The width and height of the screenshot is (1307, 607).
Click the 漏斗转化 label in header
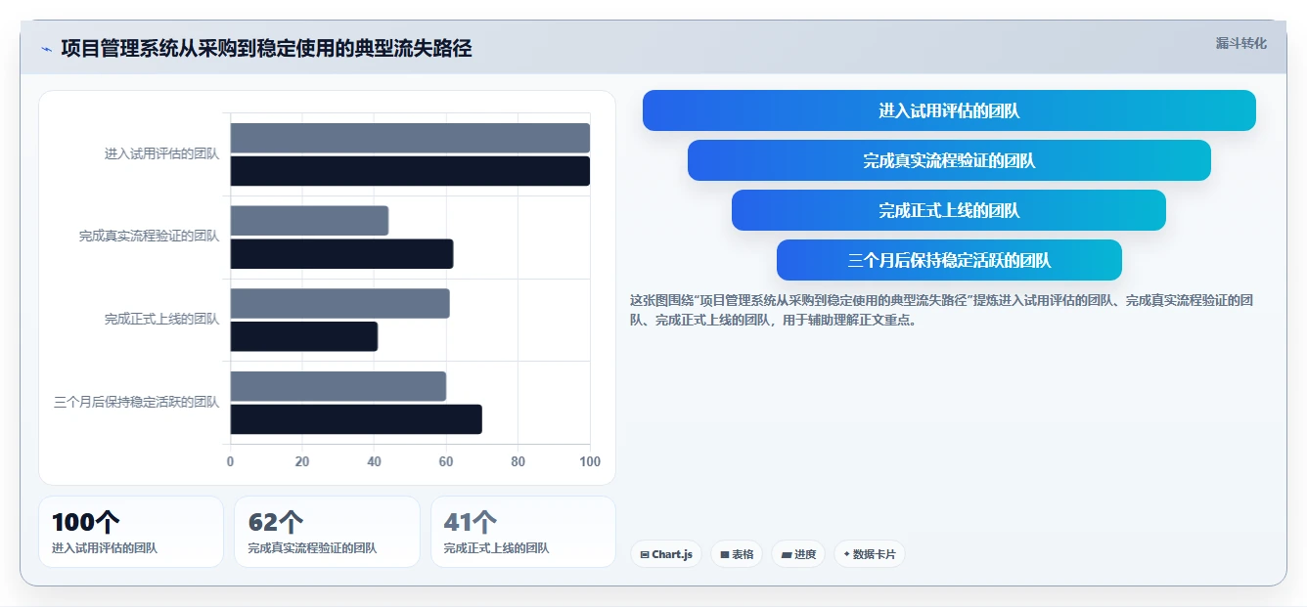coord(1240,43)
